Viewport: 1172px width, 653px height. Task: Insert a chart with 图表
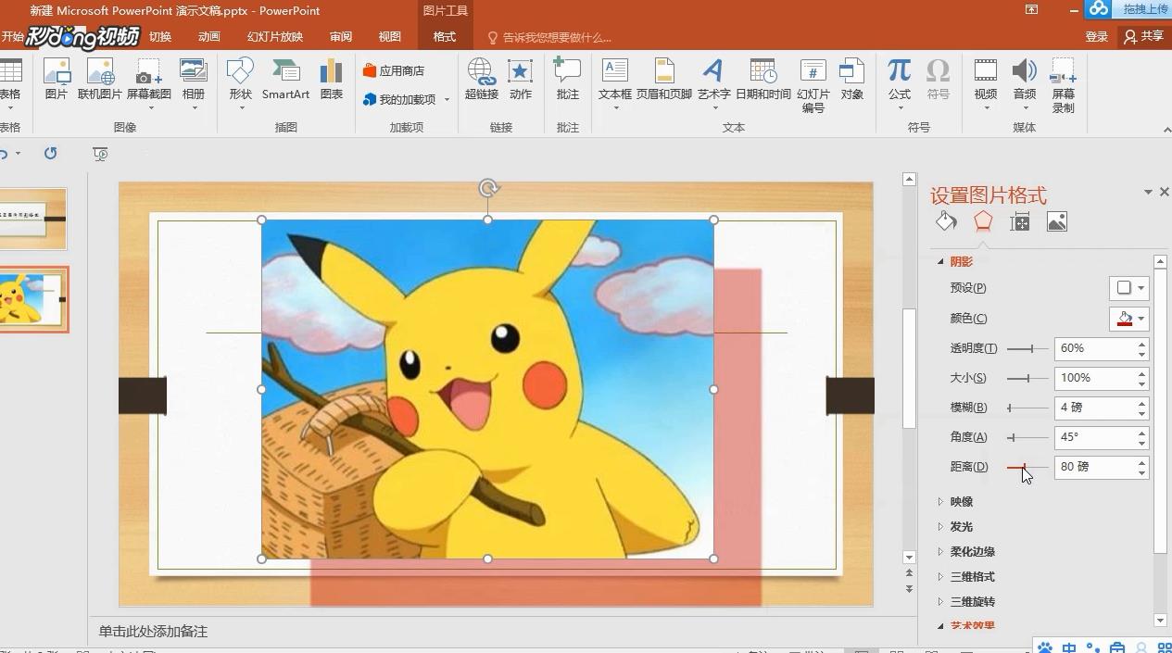[x=332, y=80]
